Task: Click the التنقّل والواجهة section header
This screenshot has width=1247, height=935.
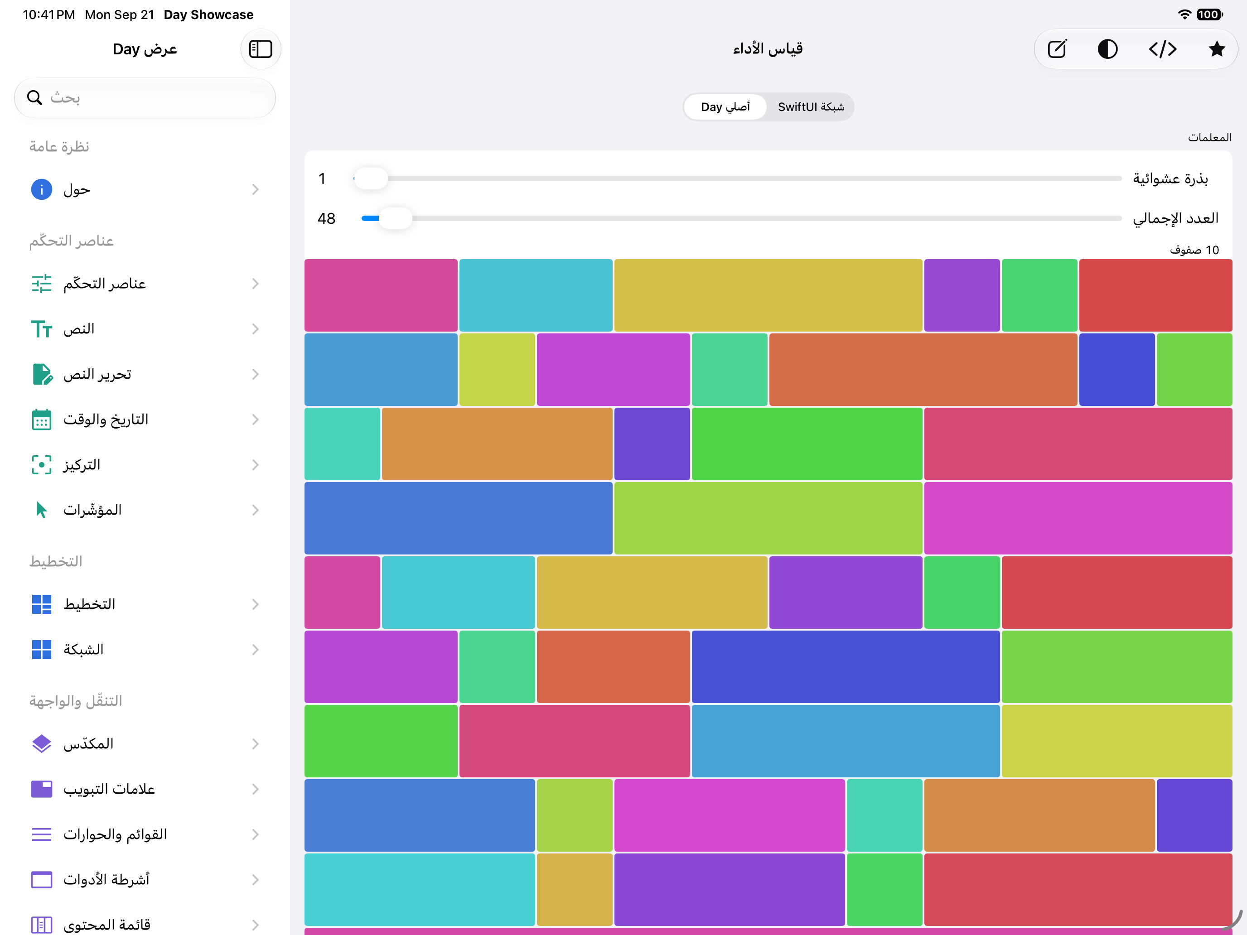Action: 76,701
